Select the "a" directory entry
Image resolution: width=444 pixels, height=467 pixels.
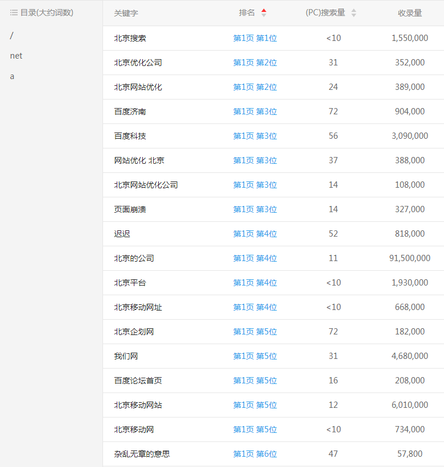tap(12, 76)
